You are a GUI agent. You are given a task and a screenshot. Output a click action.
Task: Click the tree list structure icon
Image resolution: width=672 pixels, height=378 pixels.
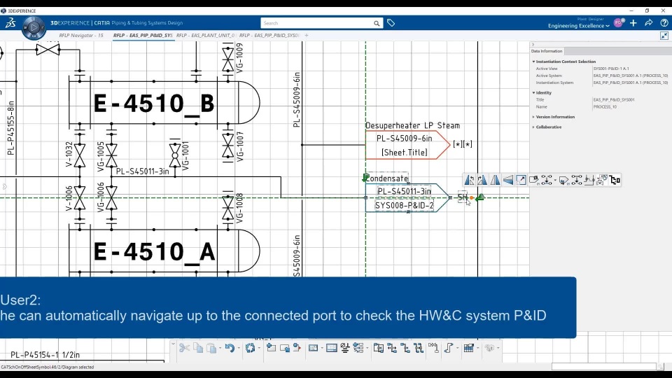(x=358, y=348)
